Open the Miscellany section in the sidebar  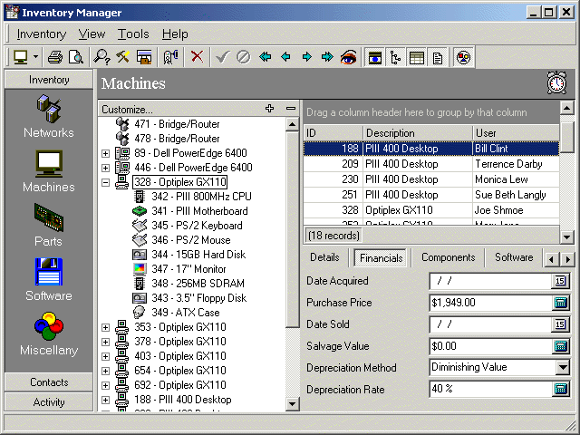point(48,333)
